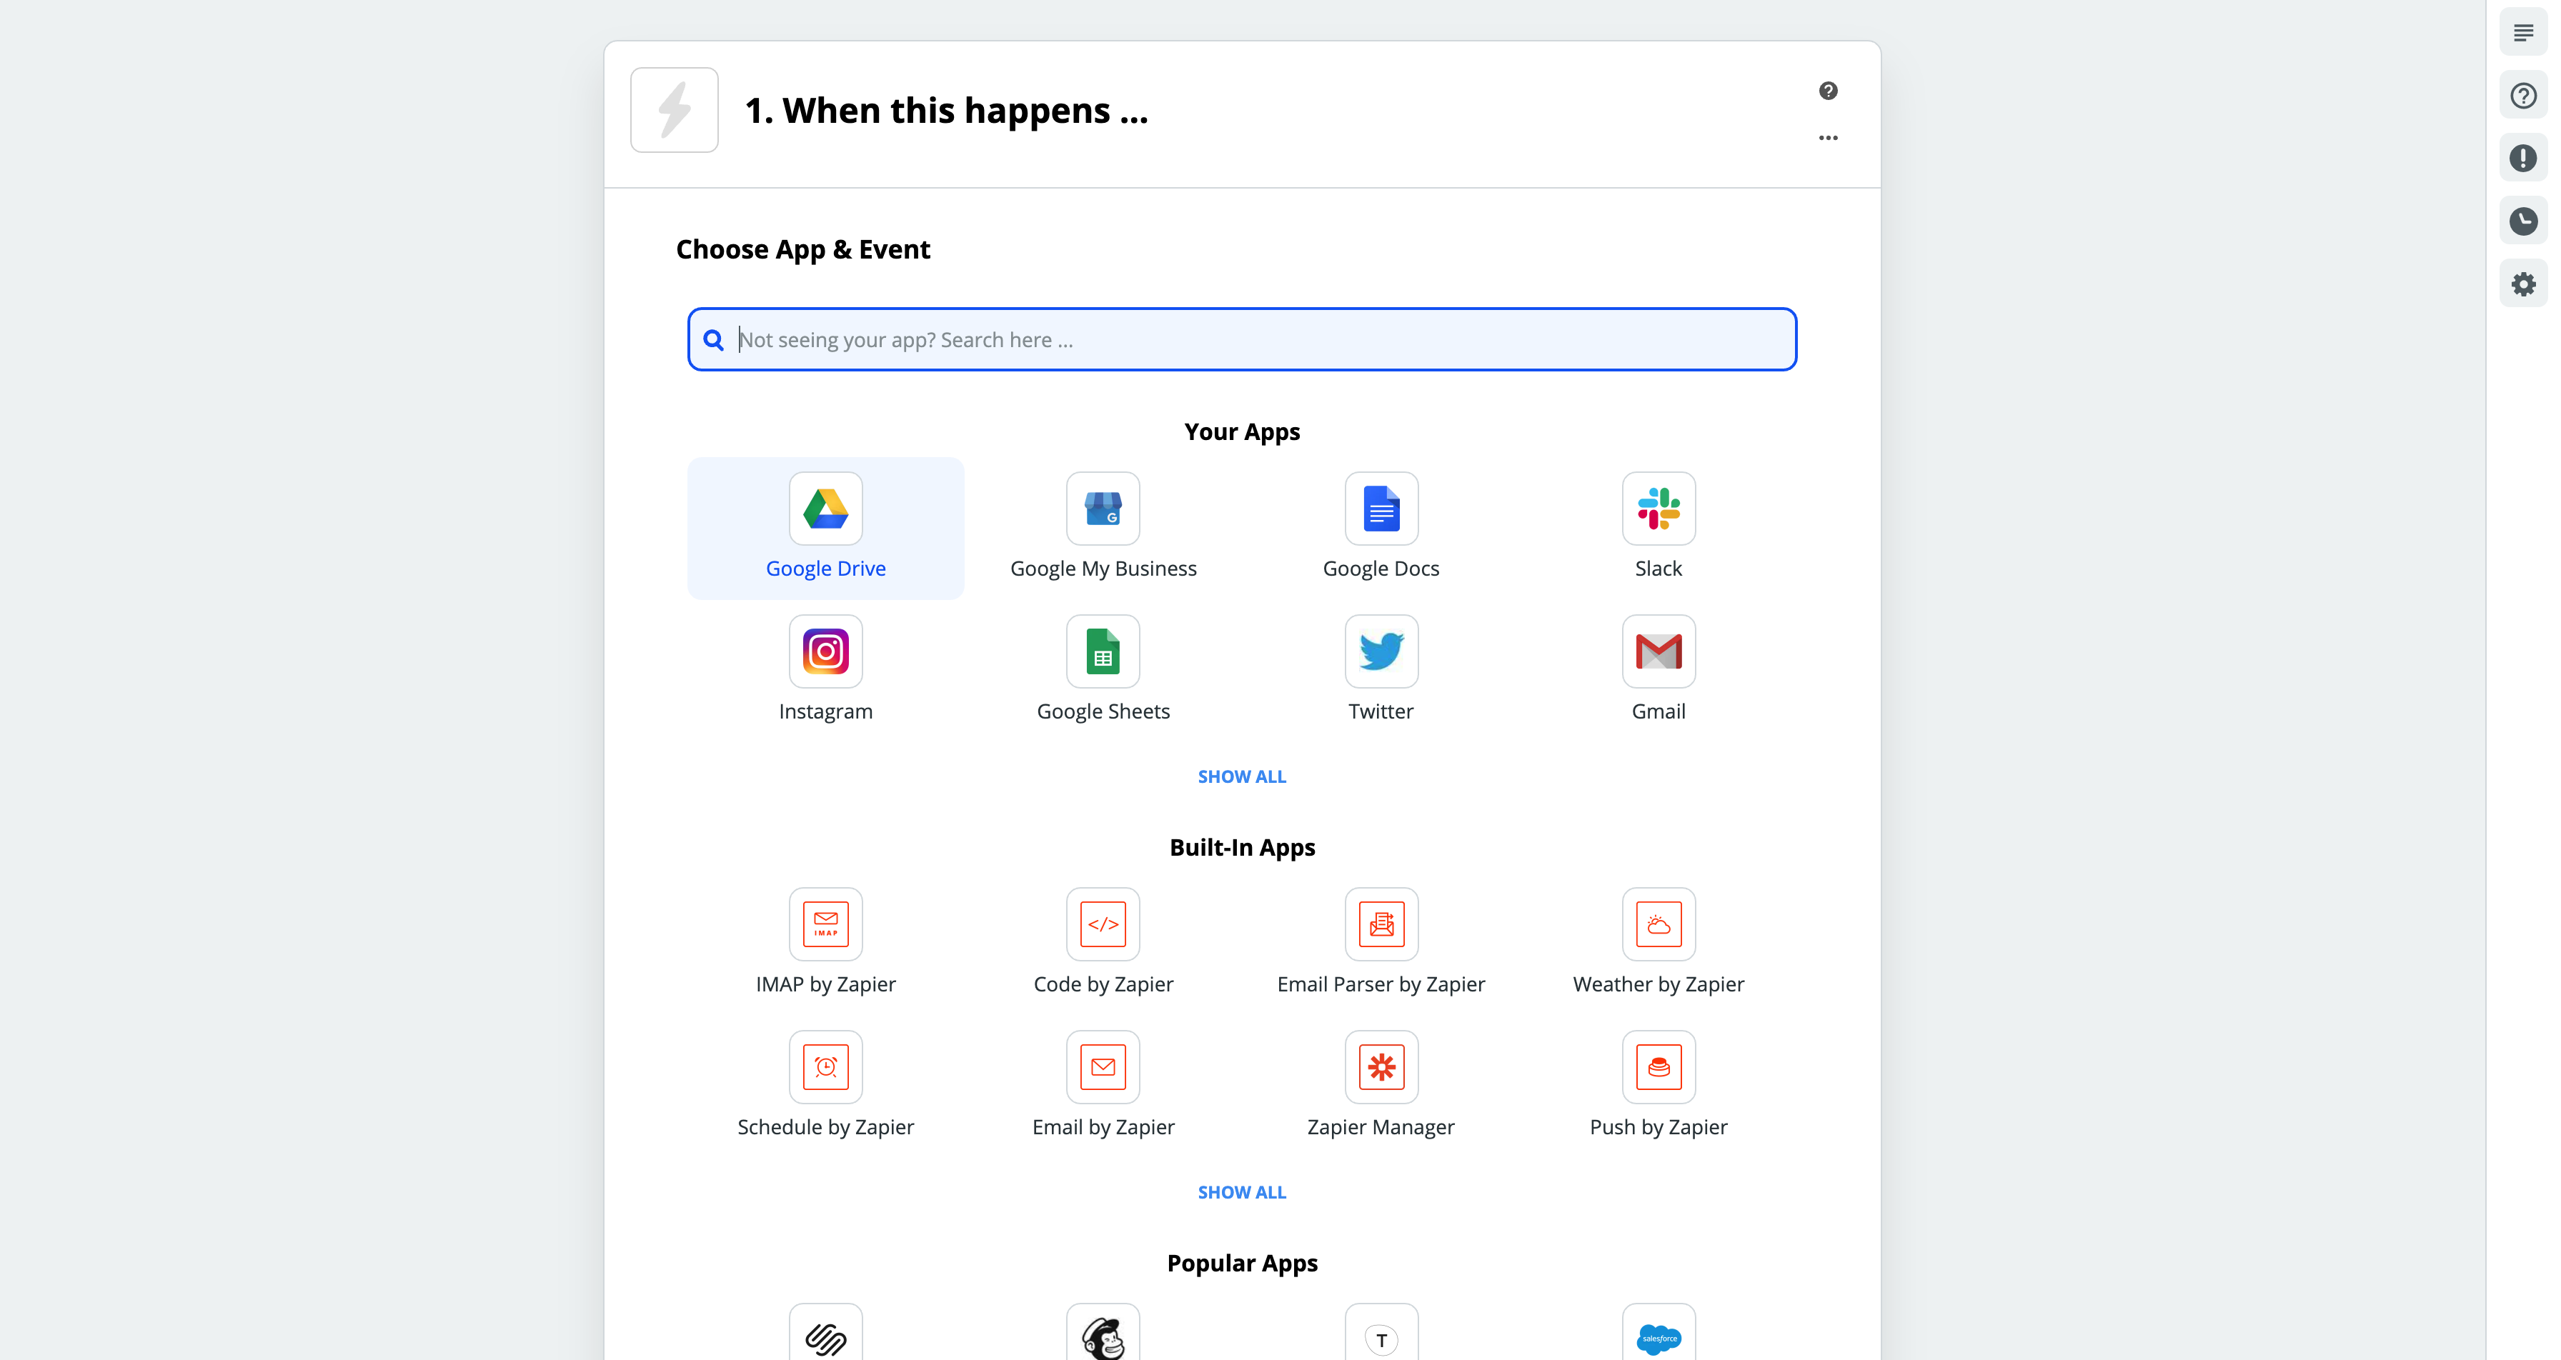Screen dimensions: 2561x1360
Task: Focus the app search field
Action: 1242,339
